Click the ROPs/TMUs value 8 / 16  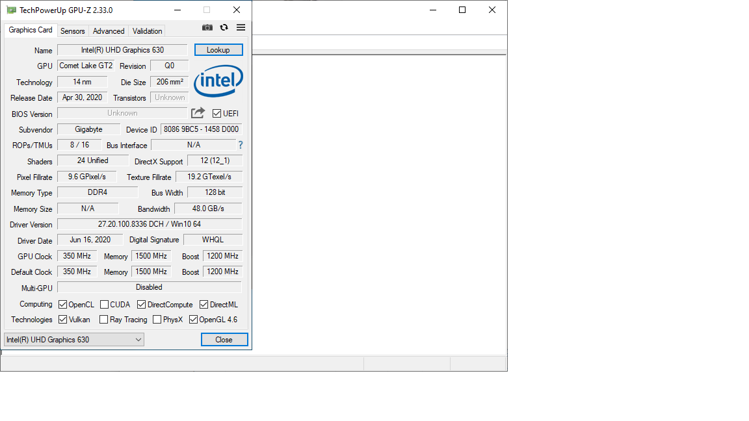(79, 145)
